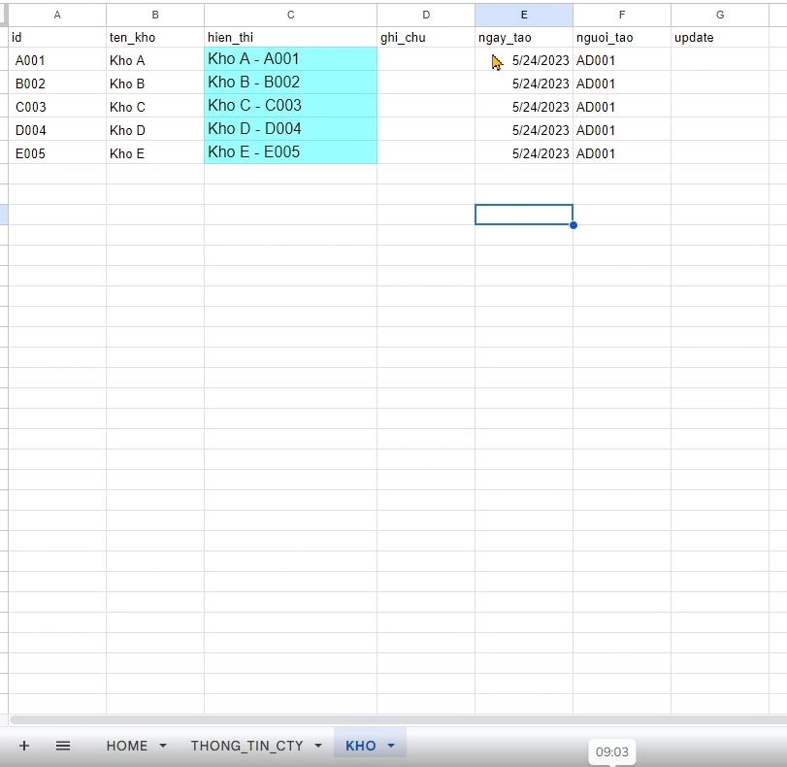The height and width of the screenshot is (767, 787).
Task: Select the 'Kho C' cell
Action: coord(155,107)
